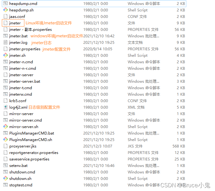Select the jmeter.properties file name

[25, 49]
